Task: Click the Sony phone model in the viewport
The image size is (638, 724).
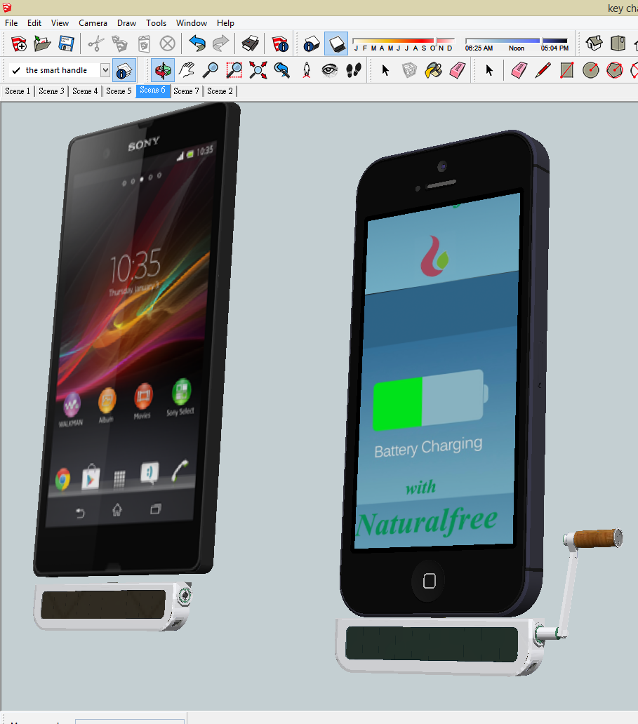Action: pos(137,340)
